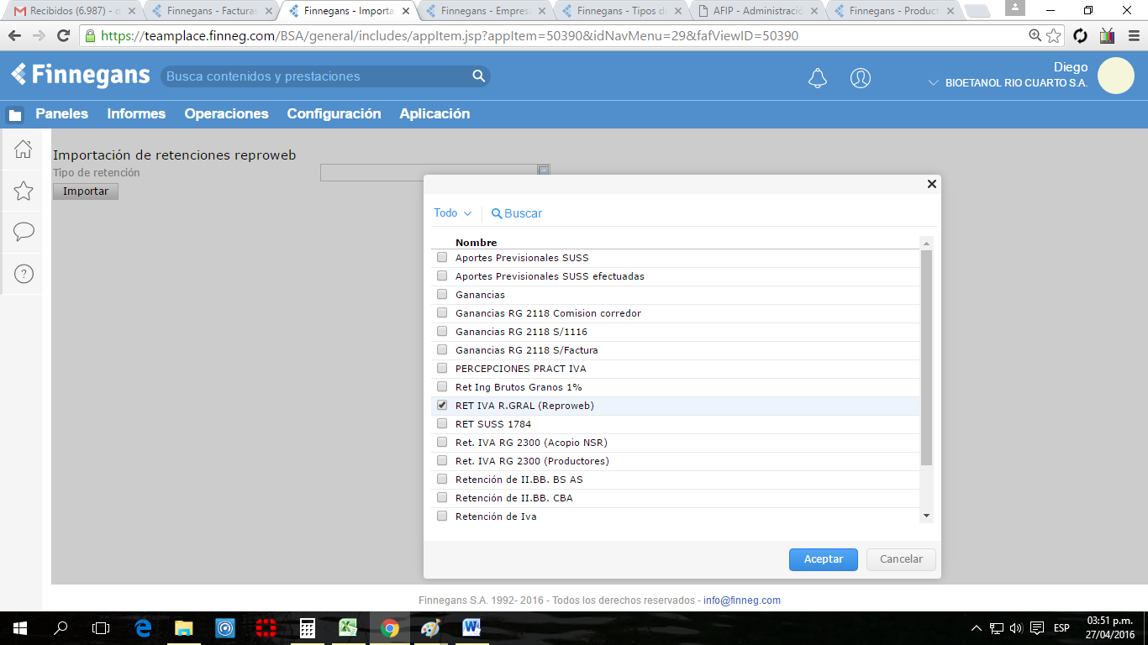Open the Aplicación menu
1148x645 pixels.
[434, 113]
